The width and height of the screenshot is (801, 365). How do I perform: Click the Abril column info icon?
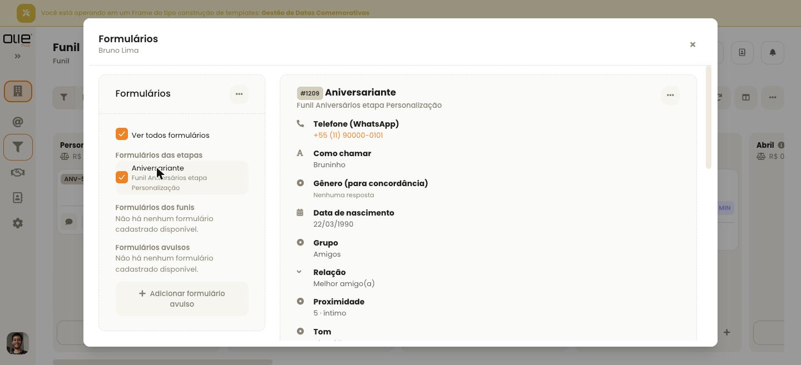781,145
